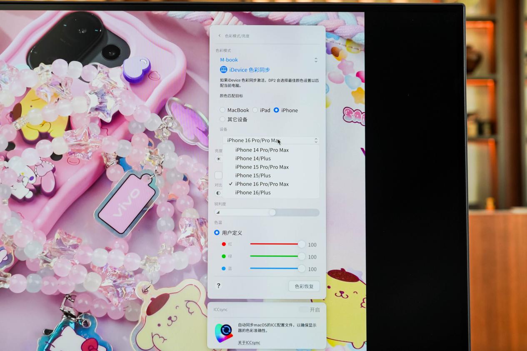Collapse the iPhone 16 Pro/Pro Max device dropdown

click(271, 140)
